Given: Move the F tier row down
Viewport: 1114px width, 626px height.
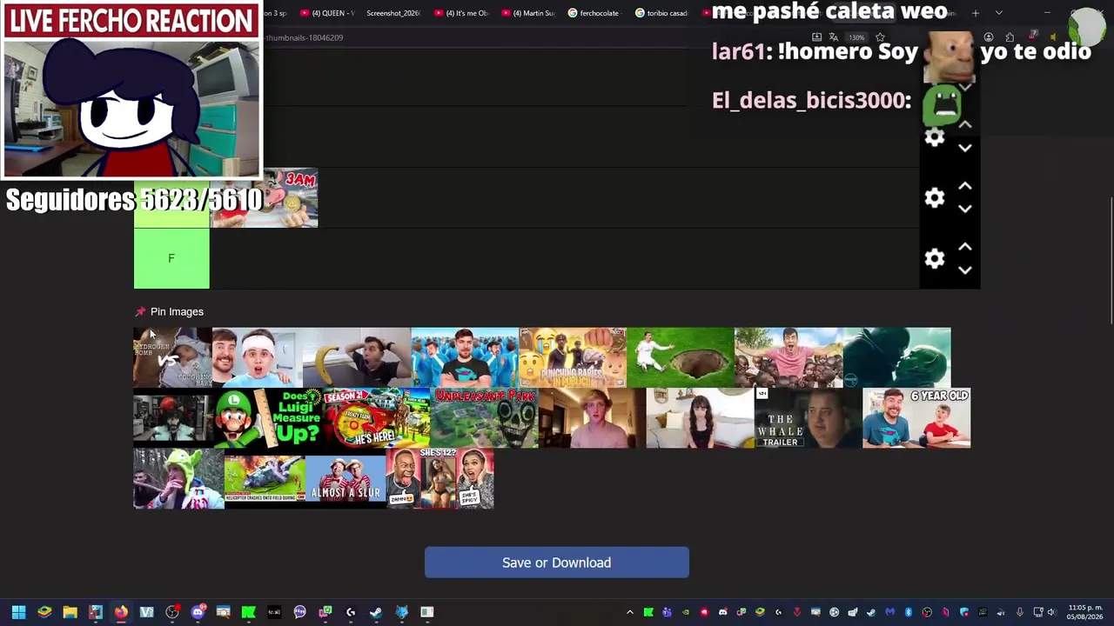Looking at the screenshot, I should click(965, 270).
